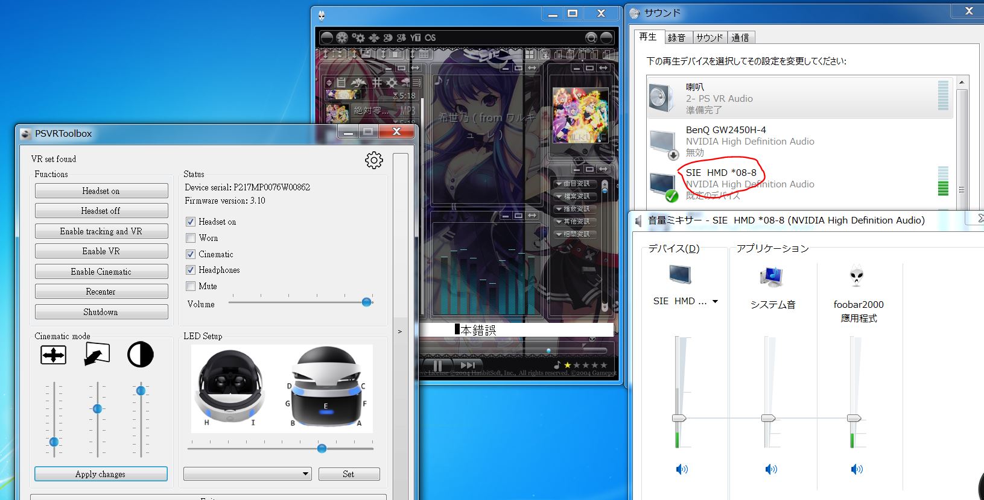984x500 pixels.
Task: Click the foobar2000 seek bar handle
Action: (548, 351)
